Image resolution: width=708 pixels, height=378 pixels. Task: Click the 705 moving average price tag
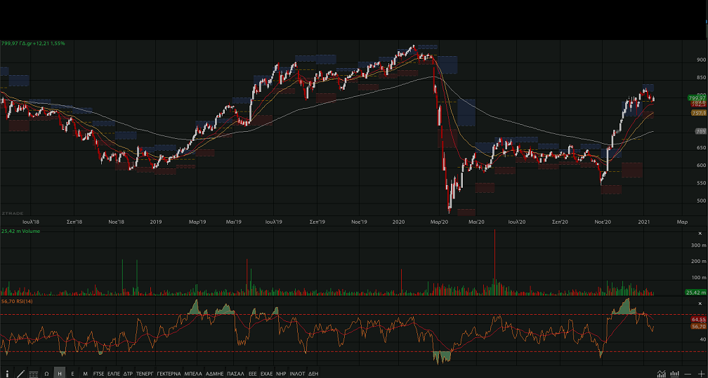point(700,131)
